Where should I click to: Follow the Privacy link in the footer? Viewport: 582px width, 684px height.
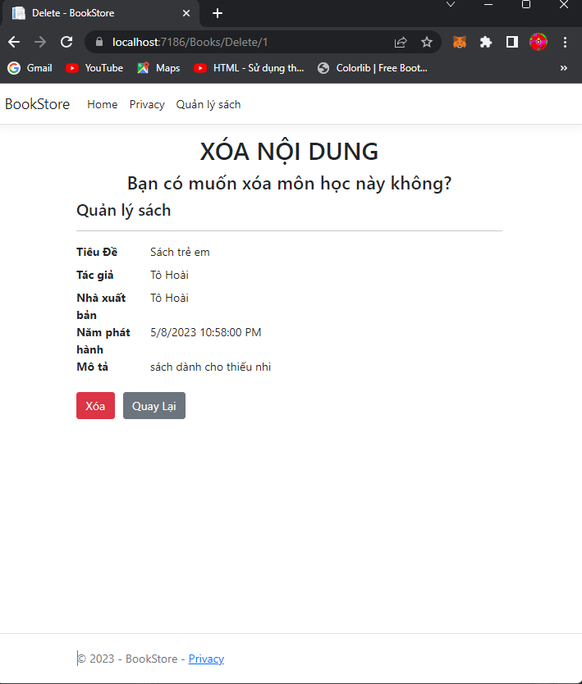(206, 659)
